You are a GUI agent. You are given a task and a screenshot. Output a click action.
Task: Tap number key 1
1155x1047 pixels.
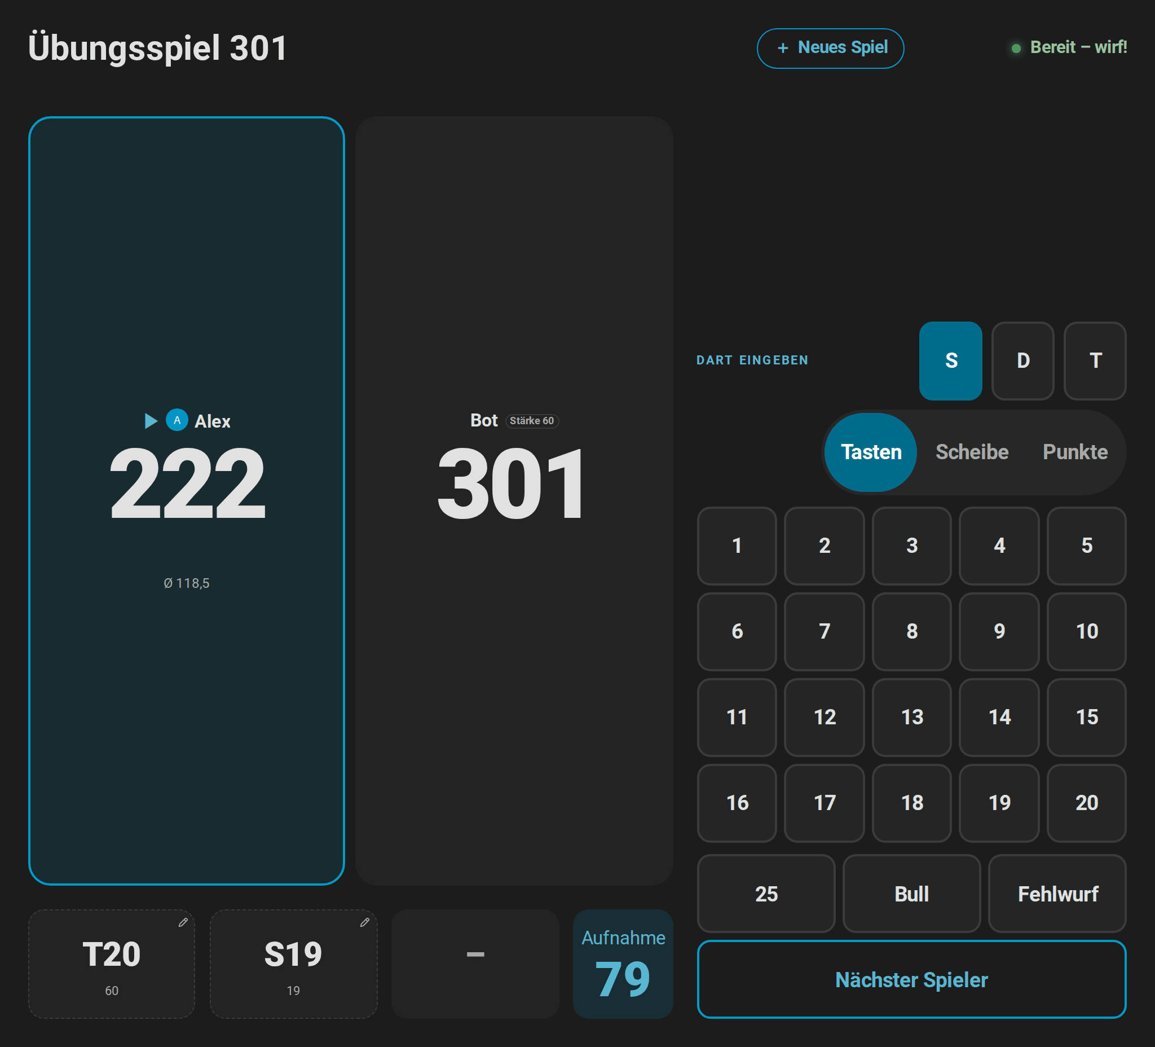737,546
